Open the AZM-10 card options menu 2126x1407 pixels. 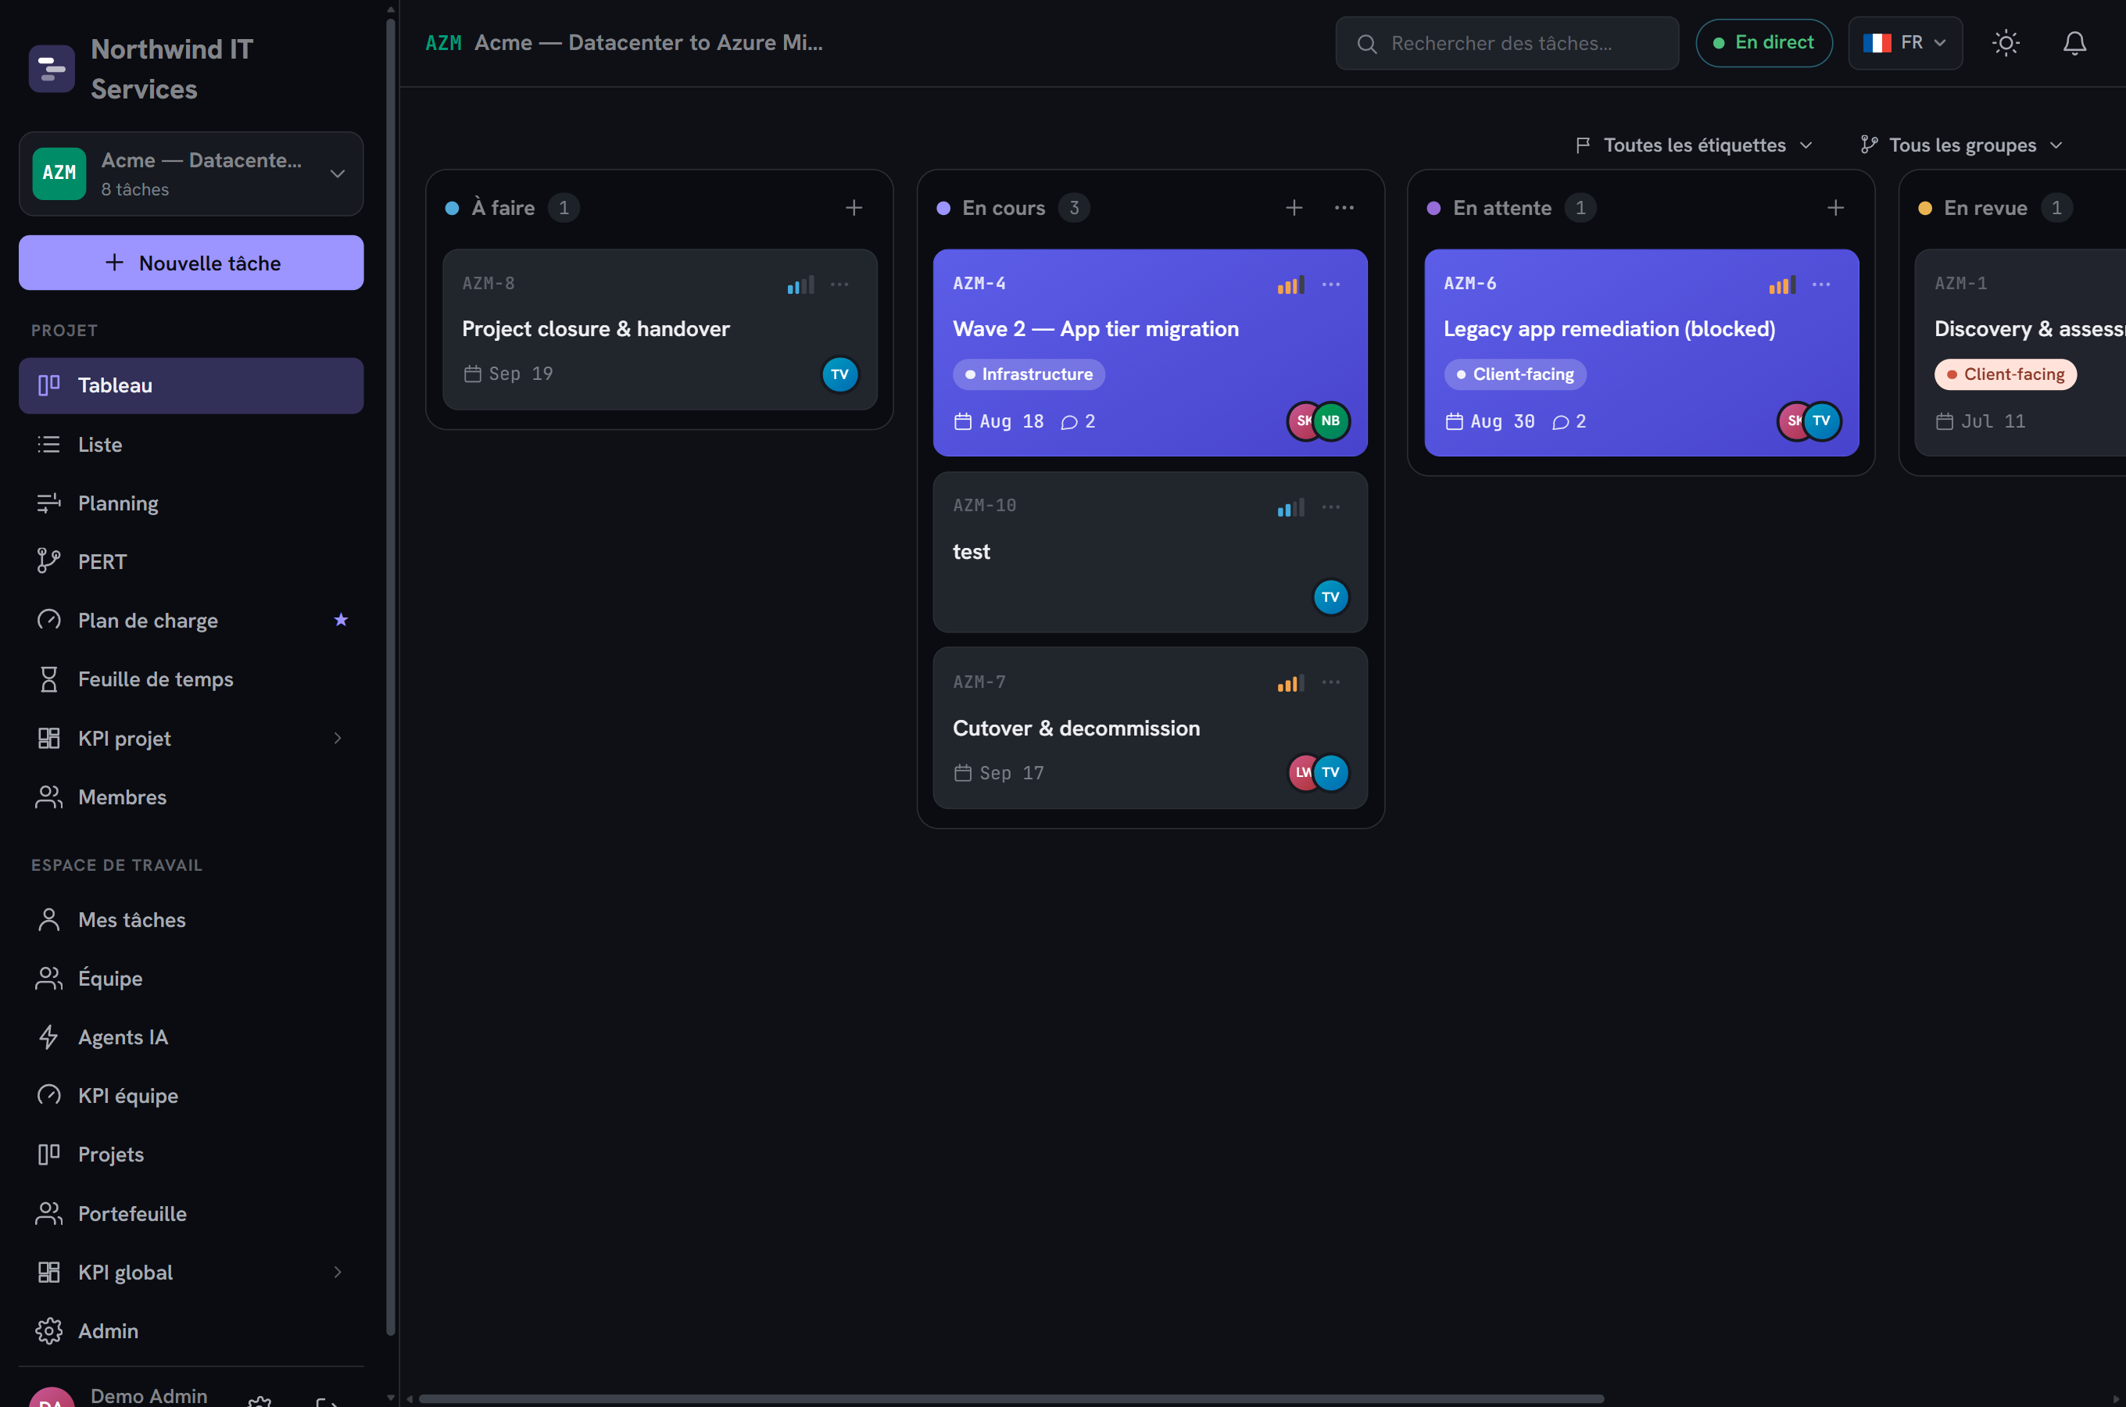point(1330,507)
